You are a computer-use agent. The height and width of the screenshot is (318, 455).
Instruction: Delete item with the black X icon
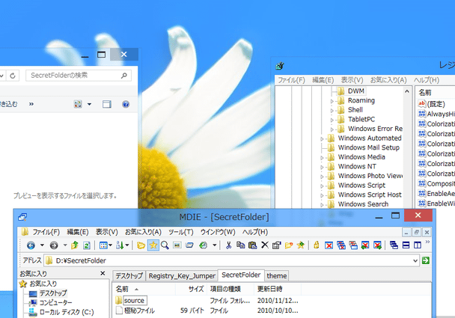[x=265, y=245]
